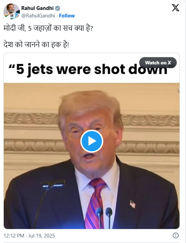Click the gooseneck microphone light in video
Viewport: 186px width, 243px height.
(x=53, y=184)
